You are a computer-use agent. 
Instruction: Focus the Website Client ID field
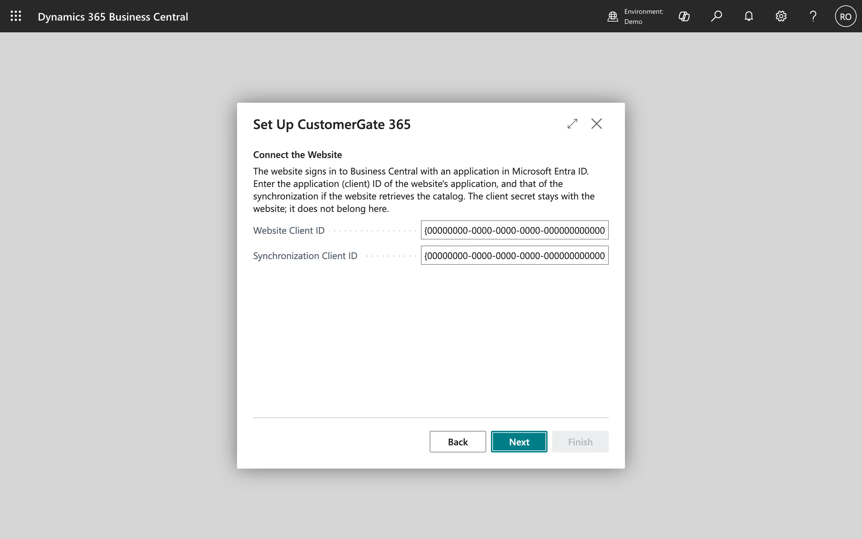point(515,230)
